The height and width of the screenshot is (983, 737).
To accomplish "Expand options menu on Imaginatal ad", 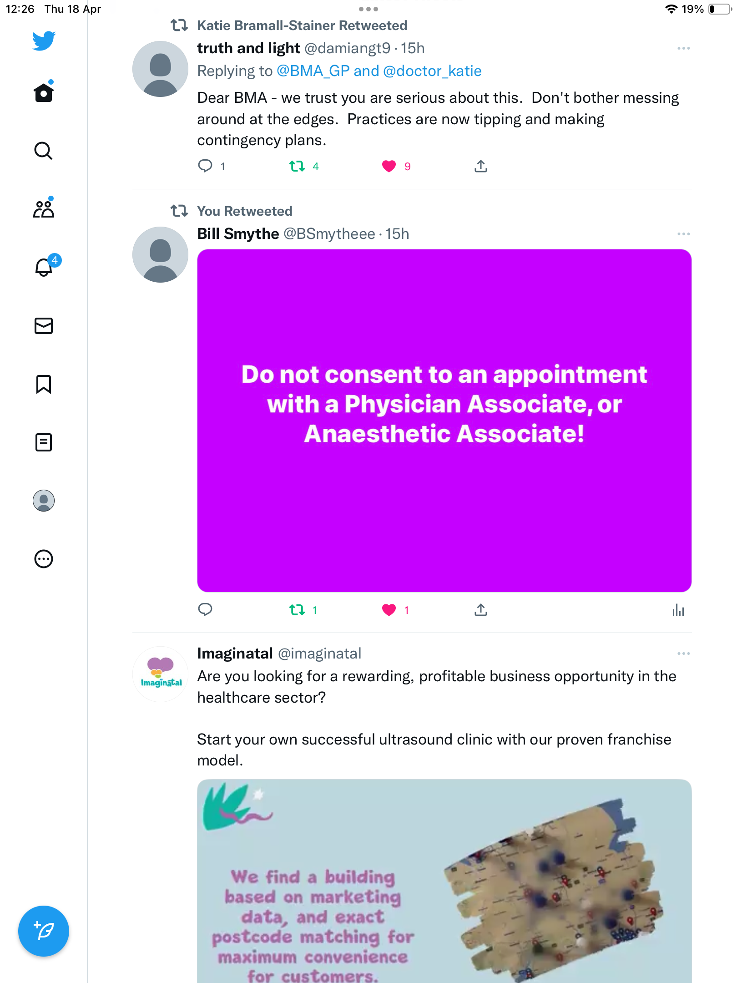I will click(683, 654).
